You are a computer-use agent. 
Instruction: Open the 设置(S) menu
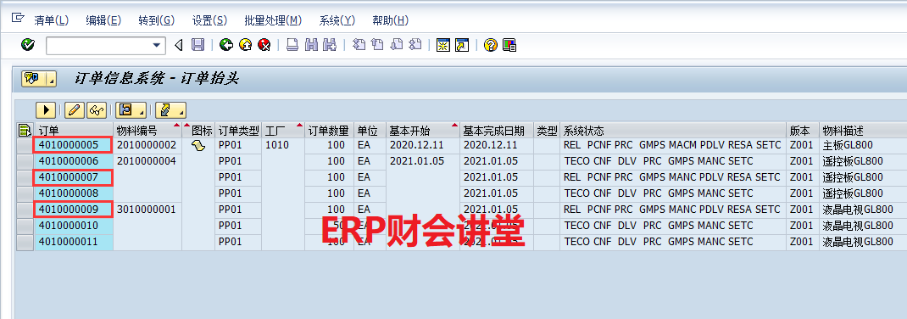click(x=209, y=20)
